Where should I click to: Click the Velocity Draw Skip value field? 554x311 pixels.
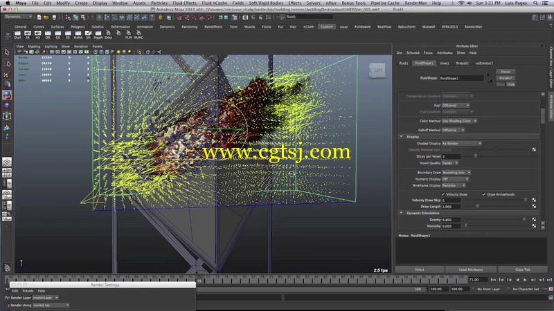(x=451, y=200)
